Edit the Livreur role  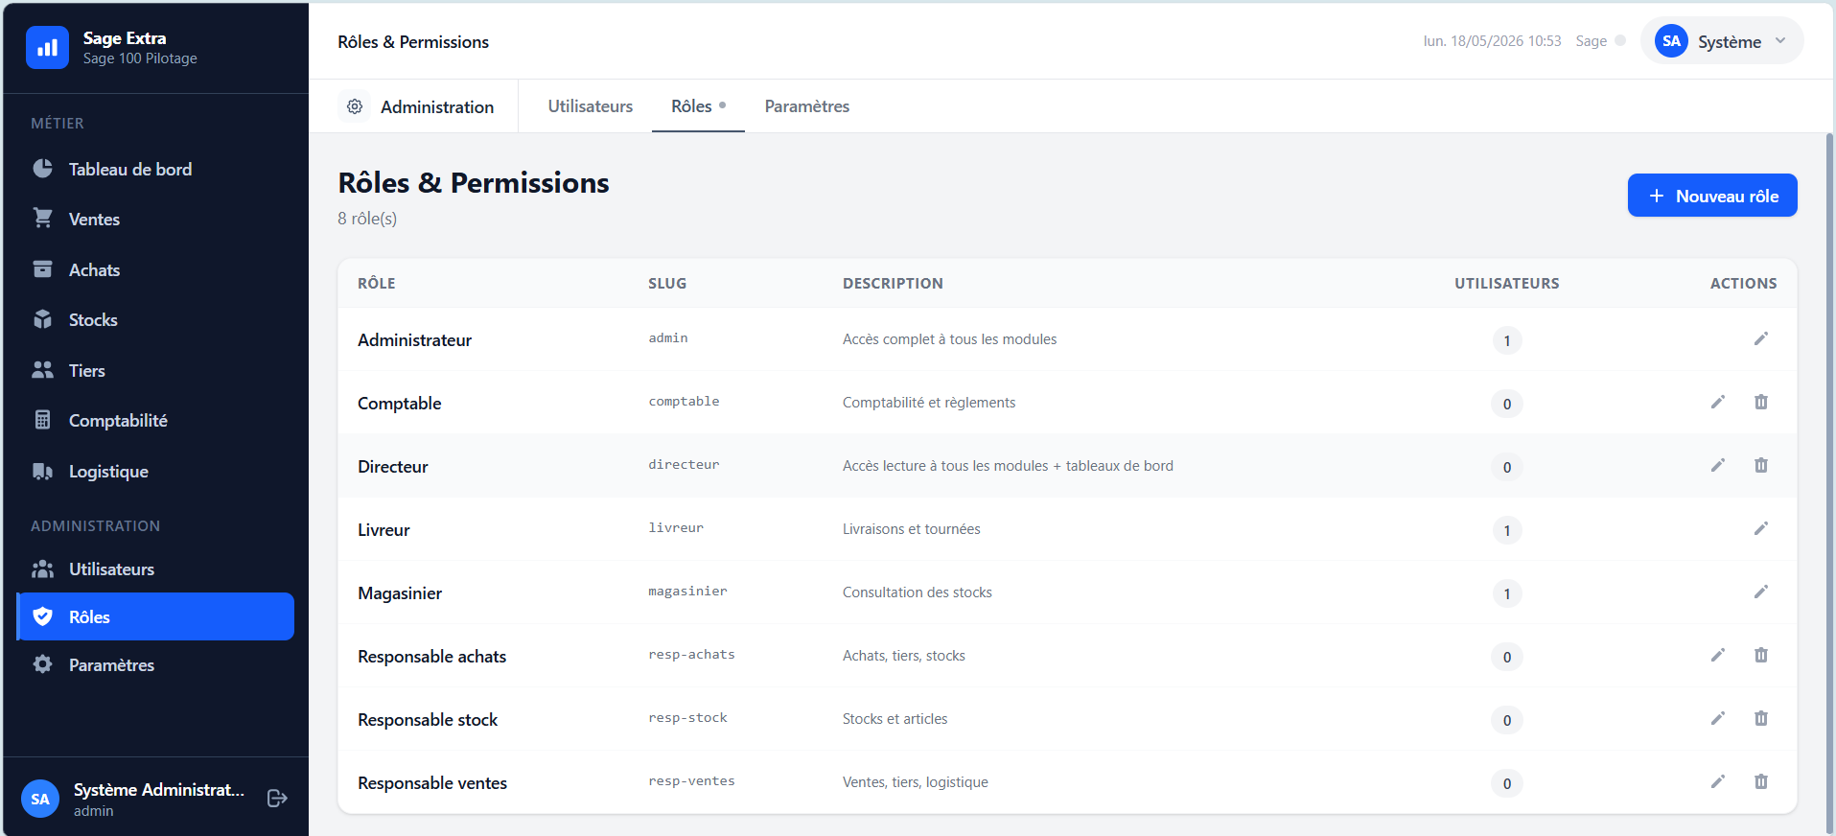coord(1761,528)
